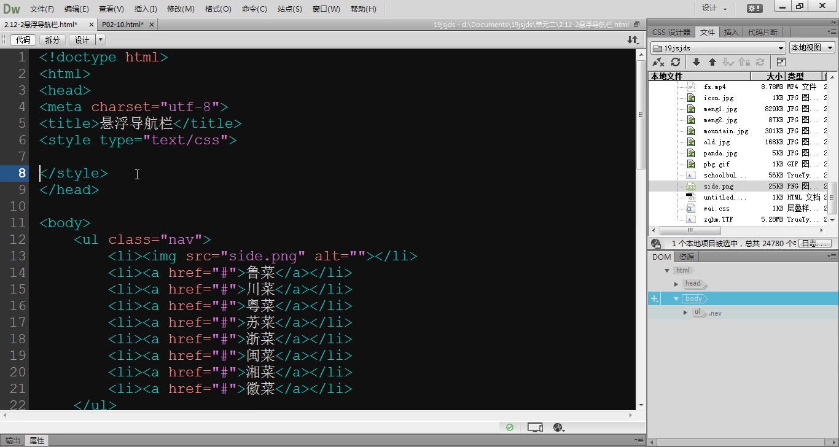839x447 pixels.
Task: Refresh the Files panel list
Action: [x=676, y=62]
